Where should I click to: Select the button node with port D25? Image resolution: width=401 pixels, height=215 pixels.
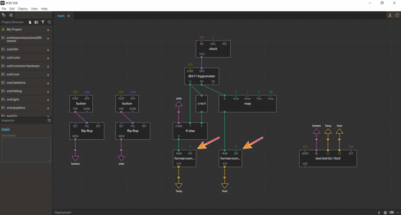click(81, 103)
